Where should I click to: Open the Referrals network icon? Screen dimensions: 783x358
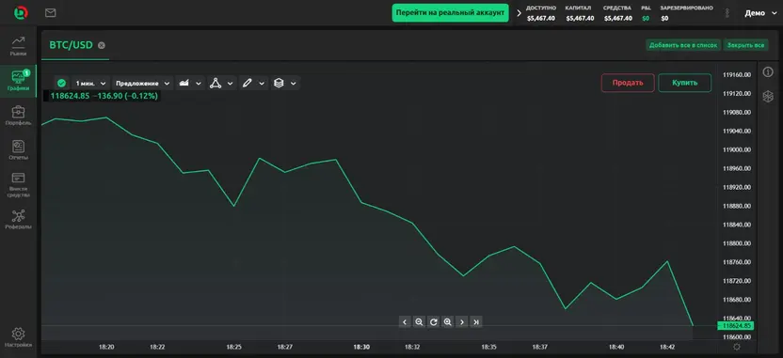coord(19,219)
